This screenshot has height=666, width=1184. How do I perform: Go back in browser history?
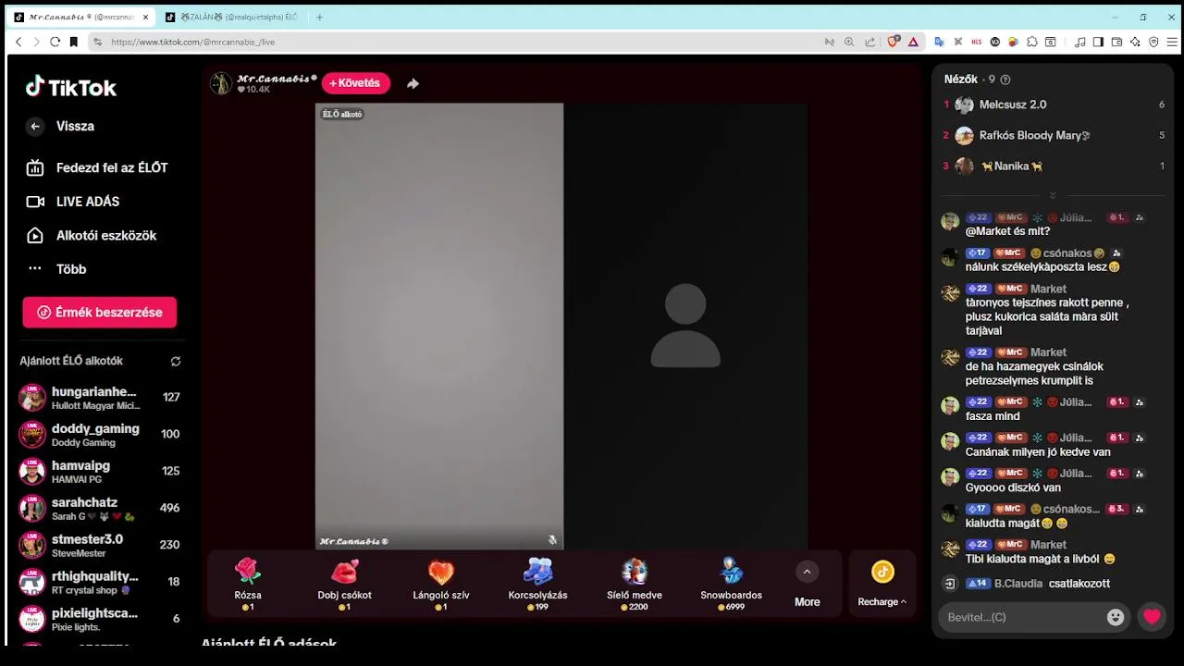pyautogui.click(x=18, y=42)
